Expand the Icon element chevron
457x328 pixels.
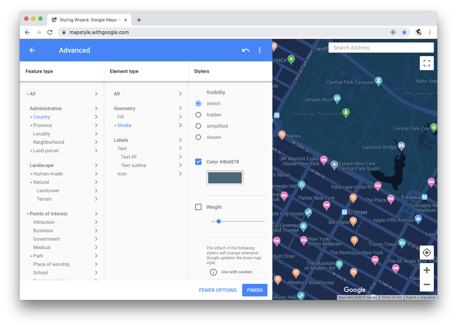pyautogui.click(x=180, y=174)
